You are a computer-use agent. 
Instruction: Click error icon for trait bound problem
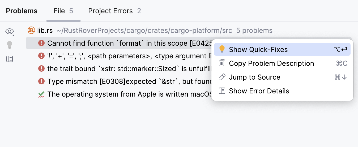41,68
